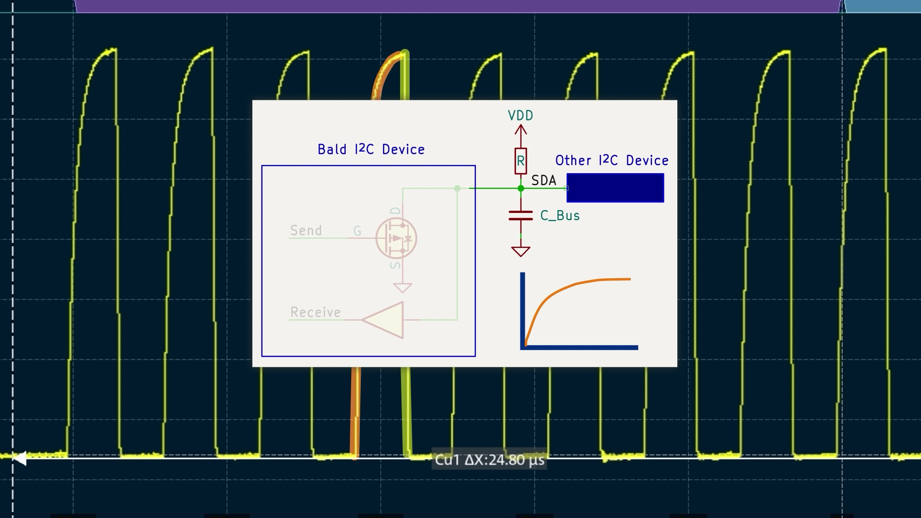This screenshot has height=518, width=921.
Task: Click the VDD power arrow symbol
Action: tap(520, 130)
